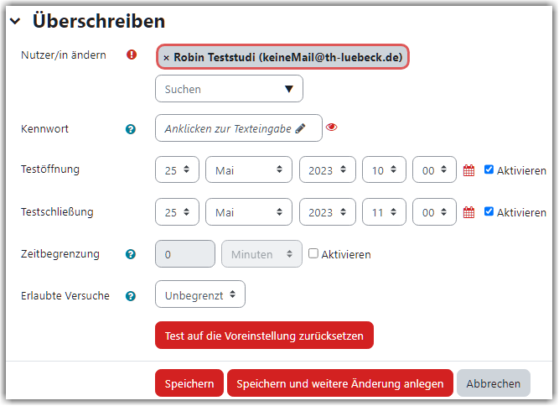This screenshot has height=406, width=559.
Task: Open help icon next to Erlaubte Versuche
Action: click(x=131, y=296)
